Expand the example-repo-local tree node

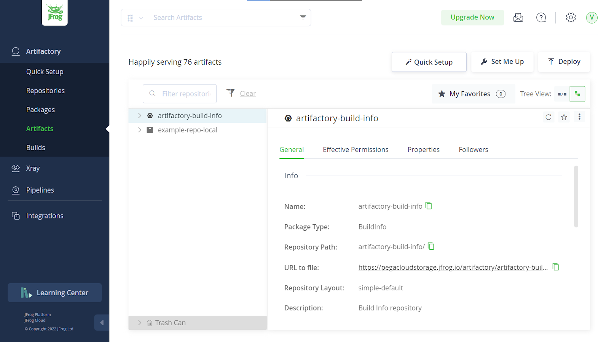pyautogui.click(x=140, y=130)
